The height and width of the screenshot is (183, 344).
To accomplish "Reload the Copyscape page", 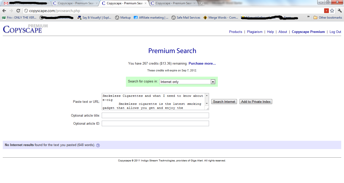I will point(18,11).
